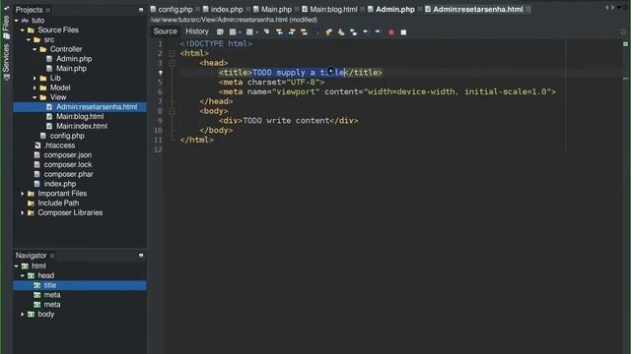Select Include Path node
Image resolution: width=631 pixels, height=354 pixels.
58,204
